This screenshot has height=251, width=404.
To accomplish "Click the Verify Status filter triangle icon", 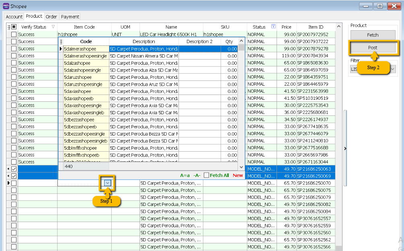I will click(x=53, y=27).
